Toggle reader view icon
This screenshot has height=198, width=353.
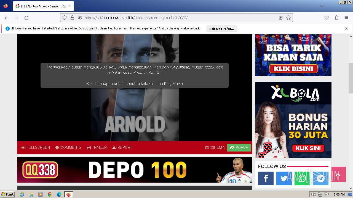tap(281, 18)
